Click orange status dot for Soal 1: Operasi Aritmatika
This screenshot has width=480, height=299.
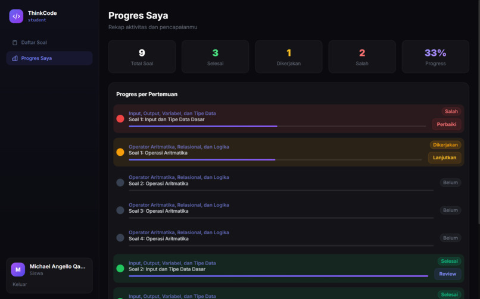[x=120, y=152]
